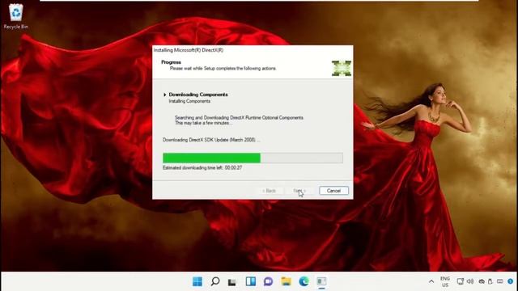Click the 'Installing Components' step text
The image size is (518, 291).
[x=189, y=101]
